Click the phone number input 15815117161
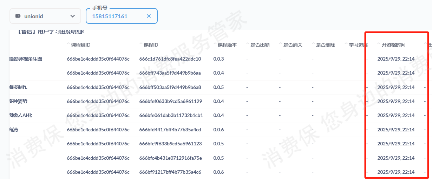The height and width of the screenshot is (179, 432). 116,16
